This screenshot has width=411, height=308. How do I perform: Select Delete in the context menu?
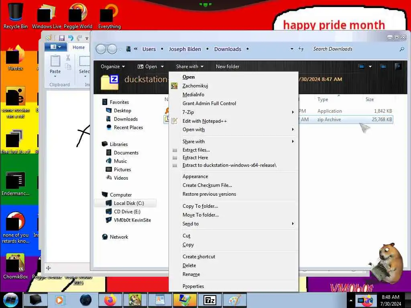click(x=189, y=265)
